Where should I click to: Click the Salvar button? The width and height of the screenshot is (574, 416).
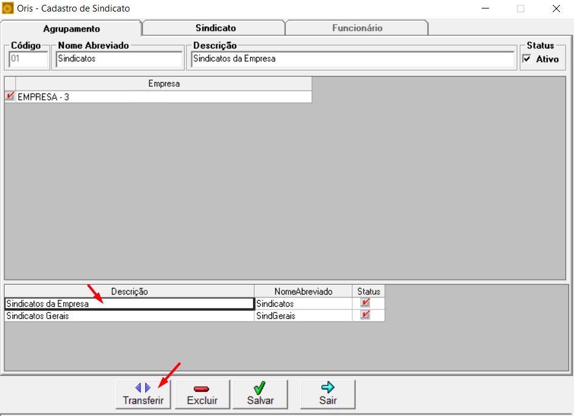261,394
